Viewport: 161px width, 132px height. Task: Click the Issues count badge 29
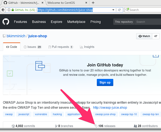pyautogui.click(x=39, y=47)
